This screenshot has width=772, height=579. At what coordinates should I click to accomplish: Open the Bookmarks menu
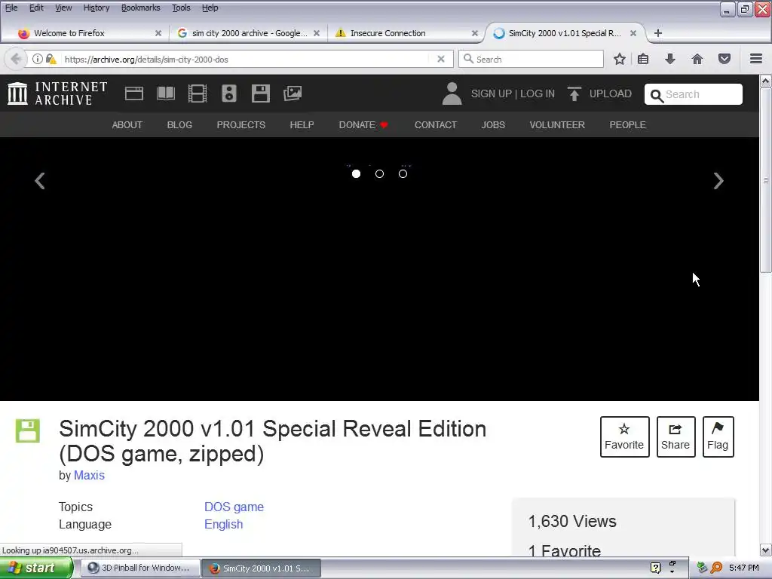pyautogui.click(x=140, y=8)
